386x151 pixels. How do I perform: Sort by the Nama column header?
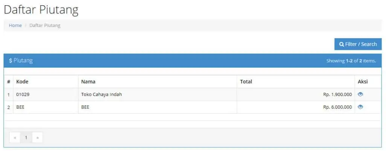tap(88, 82)
